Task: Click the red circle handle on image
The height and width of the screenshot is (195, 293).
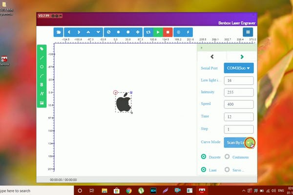Action: coord(115,92)
